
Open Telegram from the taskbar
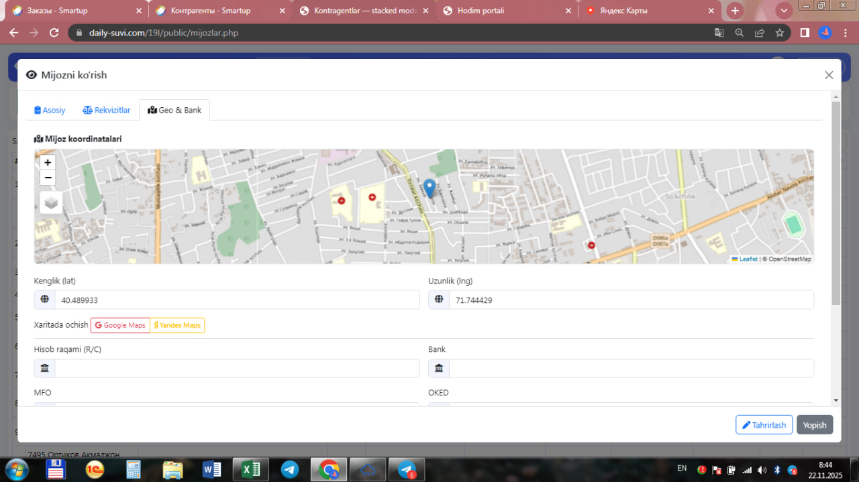(290, 470)
